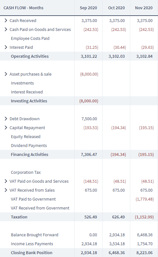Select the Nov 2020 column header
This screenshot has height=257, width=158.
(144, 8)
